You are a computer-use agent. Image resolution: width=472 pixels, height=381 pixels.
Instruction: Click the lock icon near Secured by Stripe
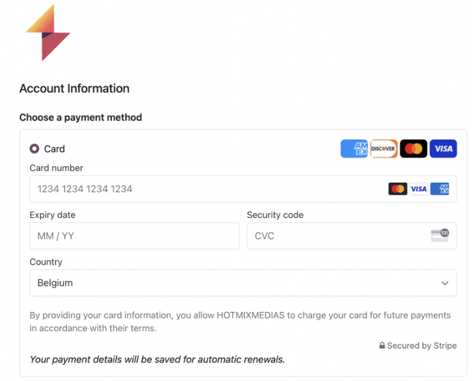[x=382, y=345]
